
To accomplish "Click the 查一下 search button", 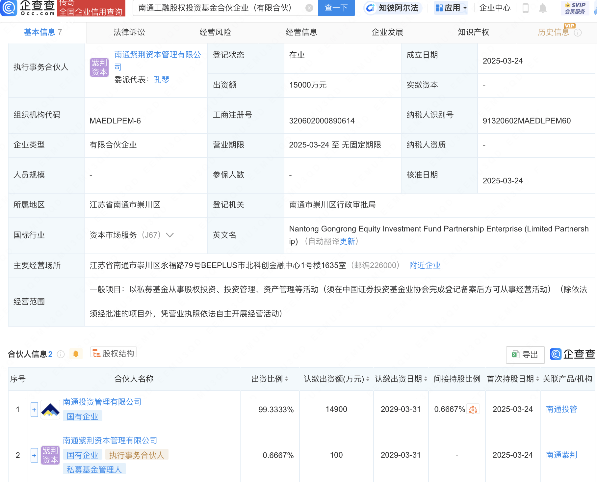I will point(336,8).
